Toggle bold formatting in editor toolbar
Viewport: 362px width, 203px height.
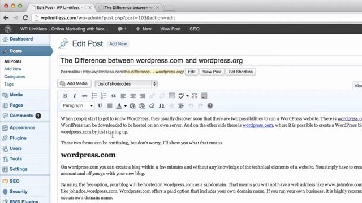coord(65,96)
